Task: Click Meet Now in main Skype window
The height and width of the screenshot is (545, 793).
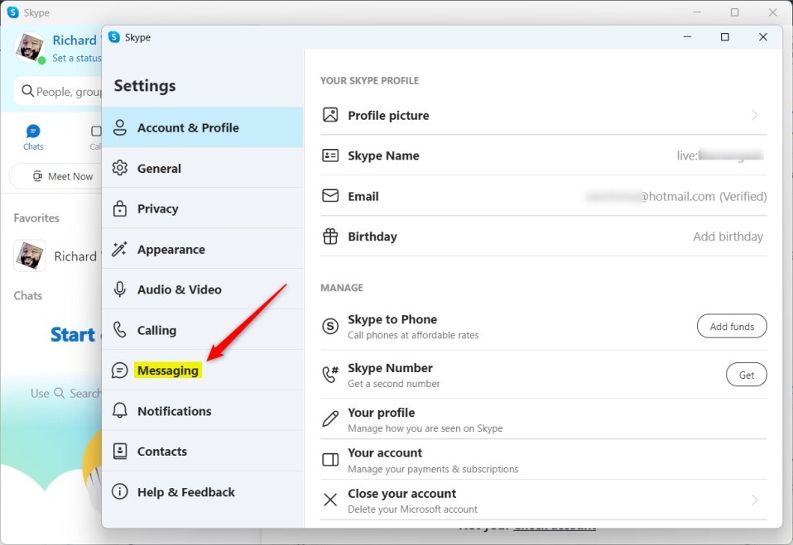Action: click(x=55, y=176)
